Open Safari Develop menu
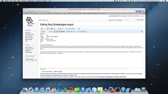Viewport: 168px width, 94px height. [x=38, y=1]
